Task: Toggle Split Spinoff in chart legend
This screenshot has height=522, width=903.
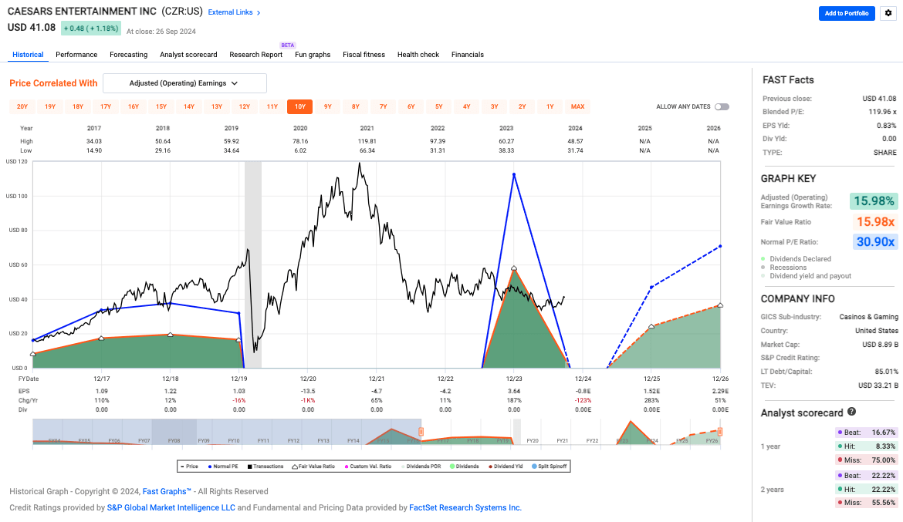Action: [x=550, y=466]
